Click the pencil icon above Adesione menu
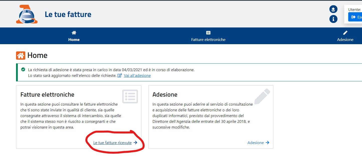 coord(345,33)
